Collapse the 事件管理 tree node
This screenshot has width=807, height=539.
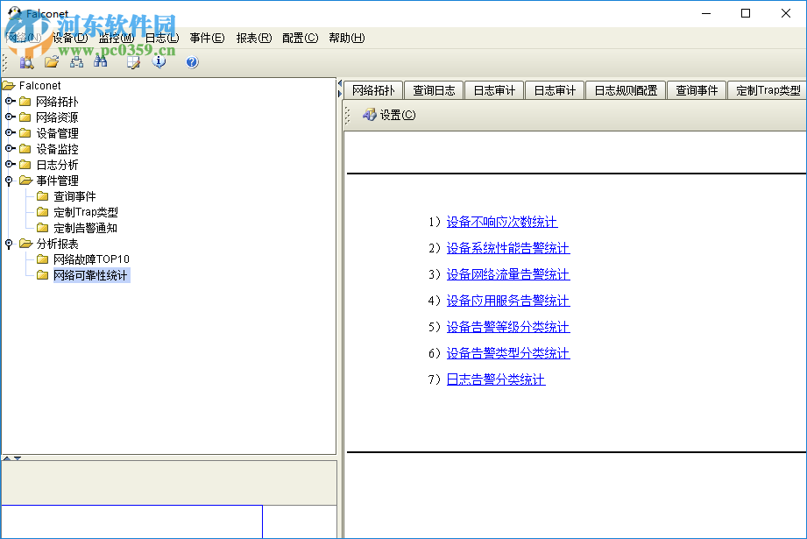pyautogui.click(x=8, y=180)
